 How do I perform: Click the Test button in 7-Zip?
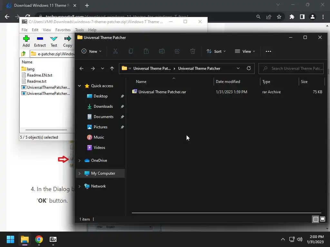tap(54, 41)
